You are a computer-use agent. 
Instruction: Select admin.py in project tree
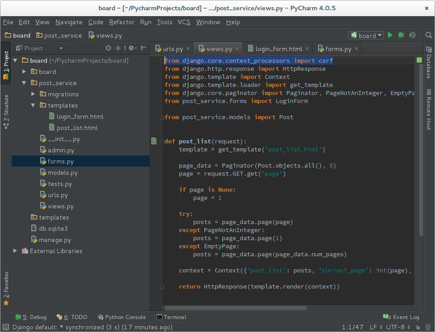[81, 150]
